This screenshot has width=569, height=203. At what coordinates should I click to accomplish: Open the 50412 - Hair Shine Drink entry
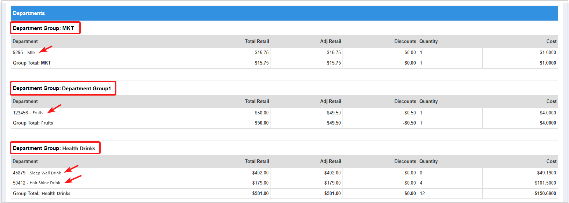[x=36, y=183]
